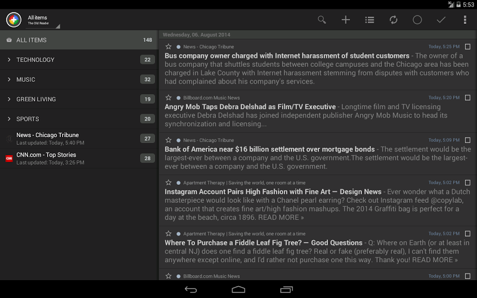The width and height of the screenshot is (477, 298).
Task: Refresh feeds with sync icon
Action: pyautogui.click(x=394, y=20)
